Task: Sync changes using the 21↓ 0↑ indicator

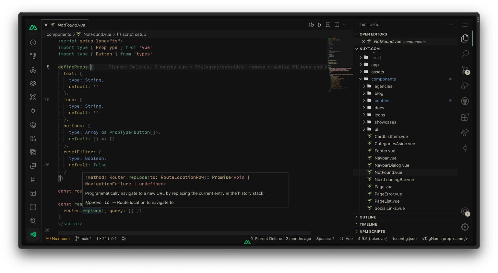Action: point(106,238)
